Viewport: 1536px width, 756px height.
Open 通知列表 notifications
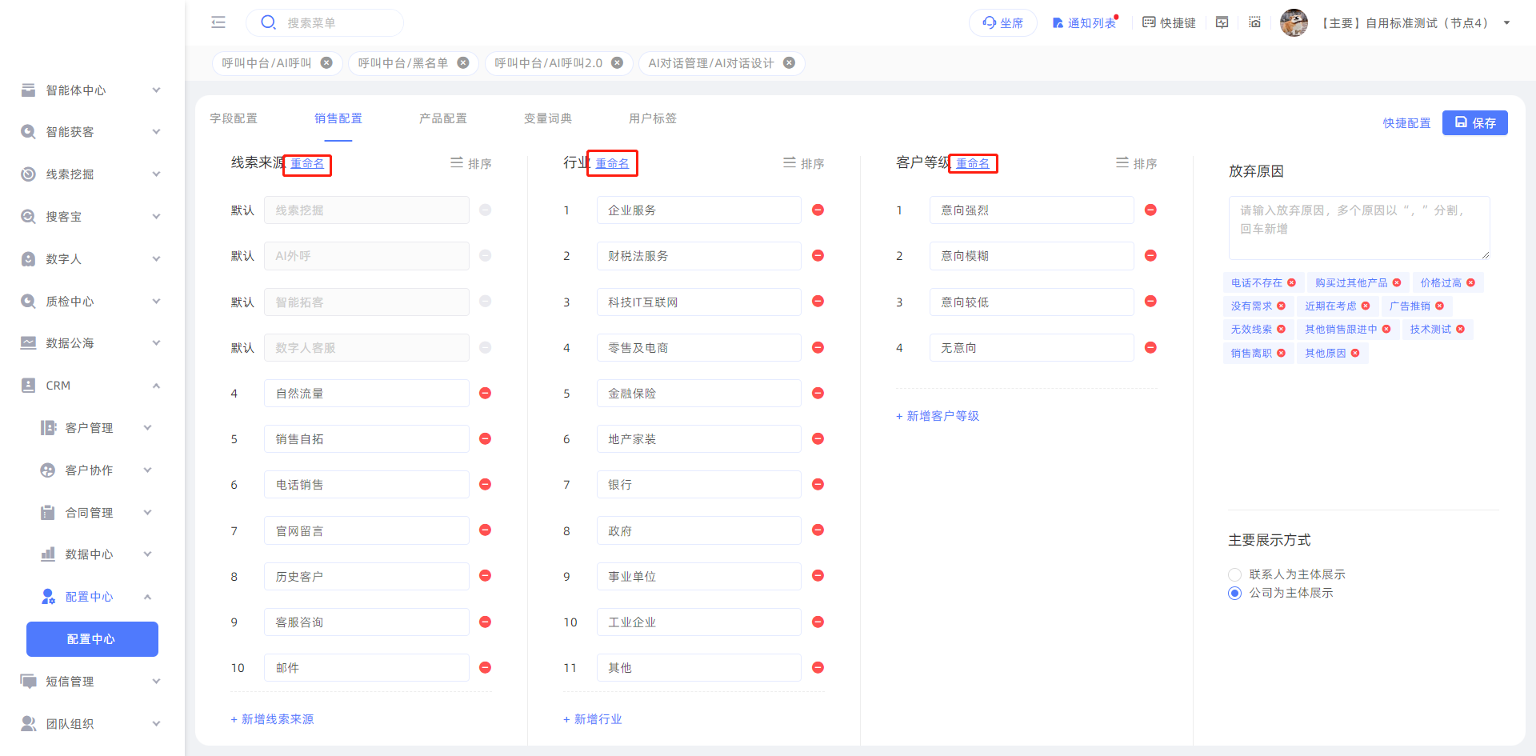tap(1085, 23)
